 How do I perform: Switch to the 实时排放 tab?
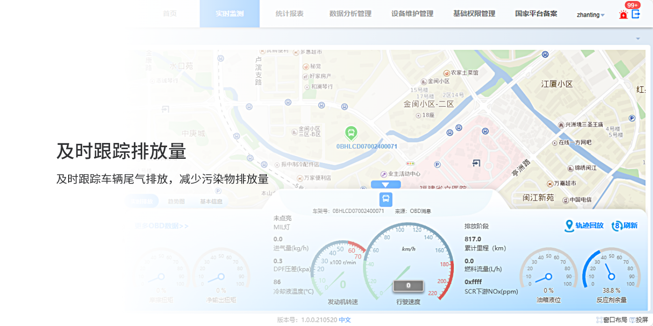(x=141, y=202)
